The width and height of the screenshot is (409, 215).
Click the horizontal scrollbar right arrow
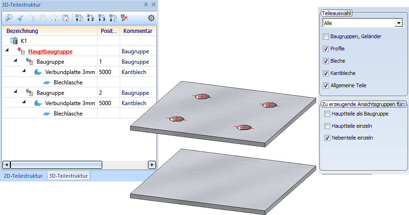coord(152,165)
